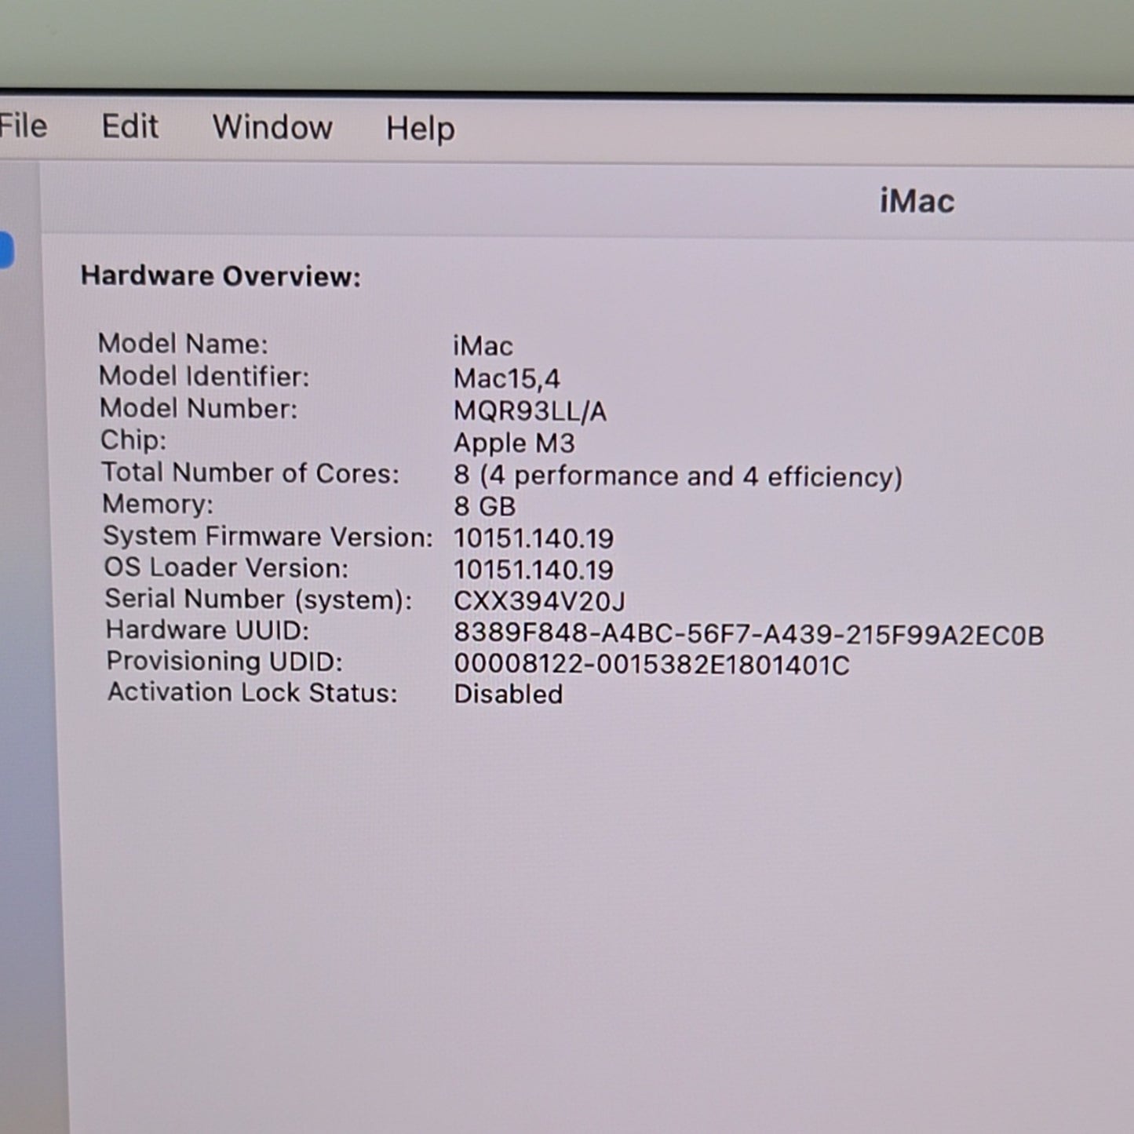The height and width of the screenshot is (1134, 1134).
Task: Select the Model Name label
Action: tap(183, 344)
